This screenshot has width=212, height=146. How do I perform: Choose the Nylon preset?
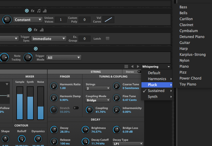184,61
